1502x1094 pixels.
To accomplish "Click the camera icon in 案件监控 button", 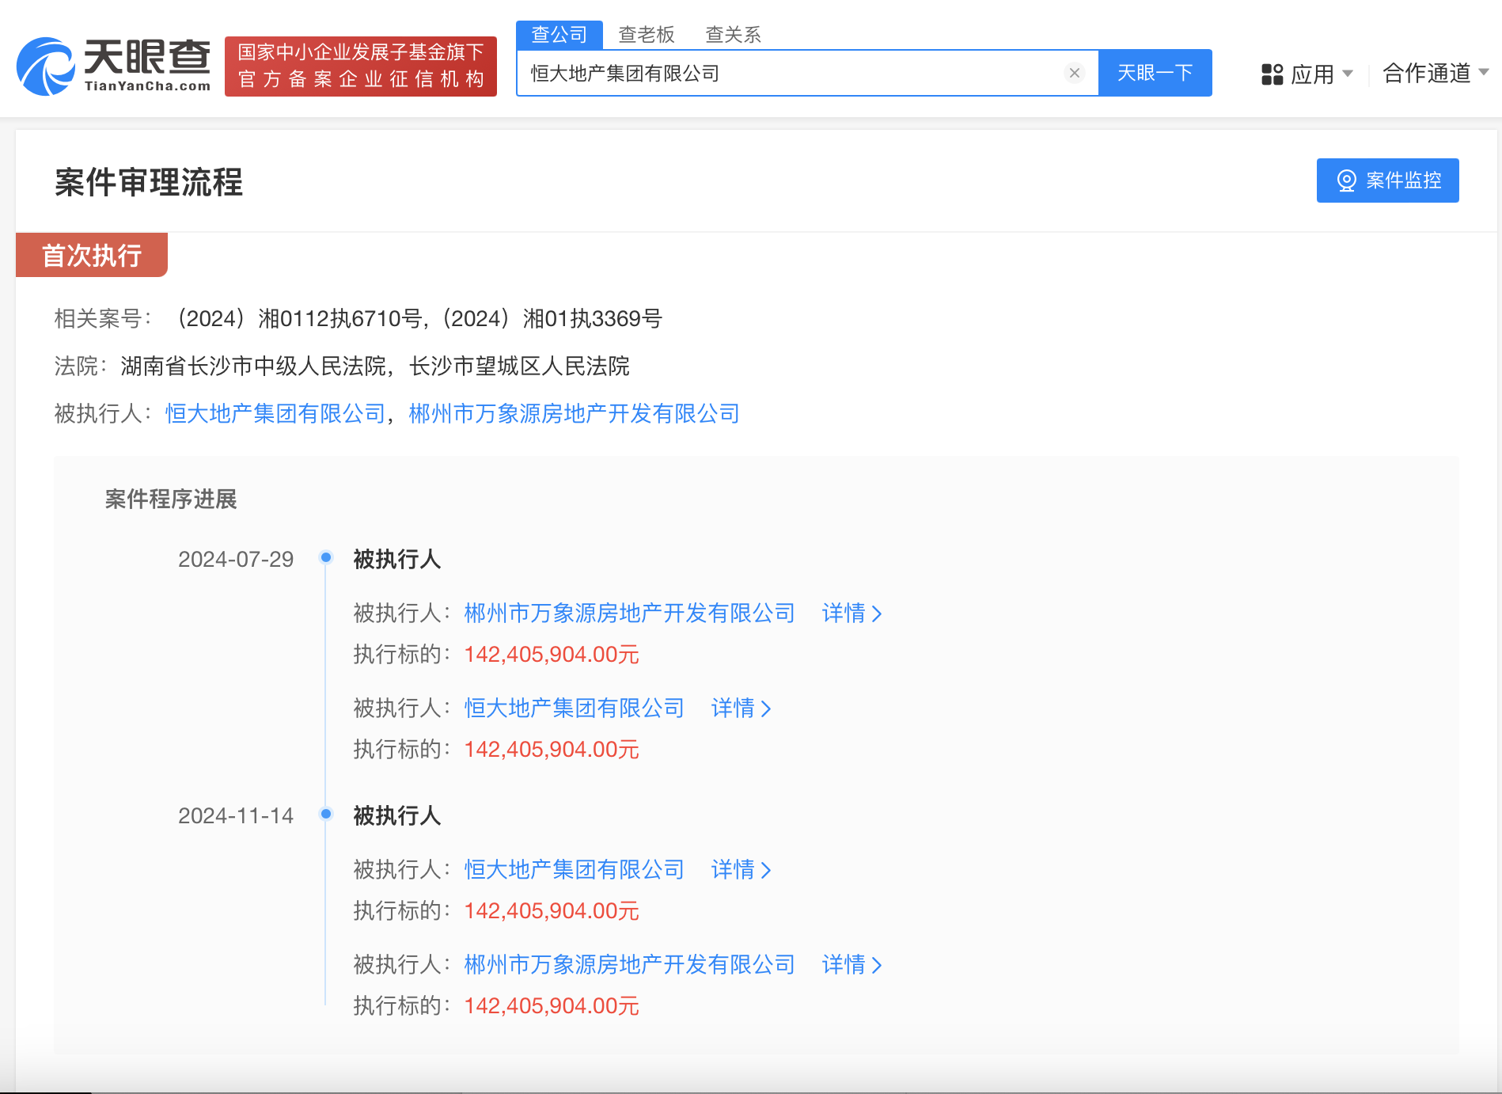I will 1346,180.
